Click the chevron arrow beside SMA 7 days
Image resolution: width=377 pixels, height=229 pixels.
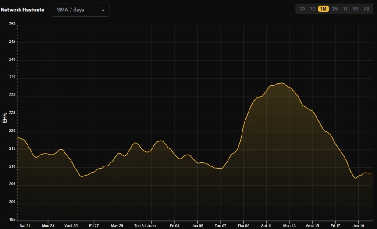103,10
